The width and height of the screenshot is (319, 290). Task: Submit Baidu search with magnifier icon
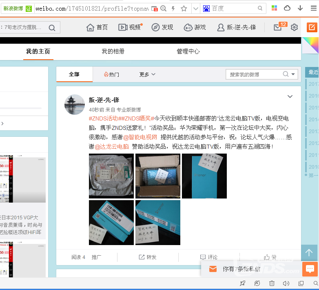point(260,8)
